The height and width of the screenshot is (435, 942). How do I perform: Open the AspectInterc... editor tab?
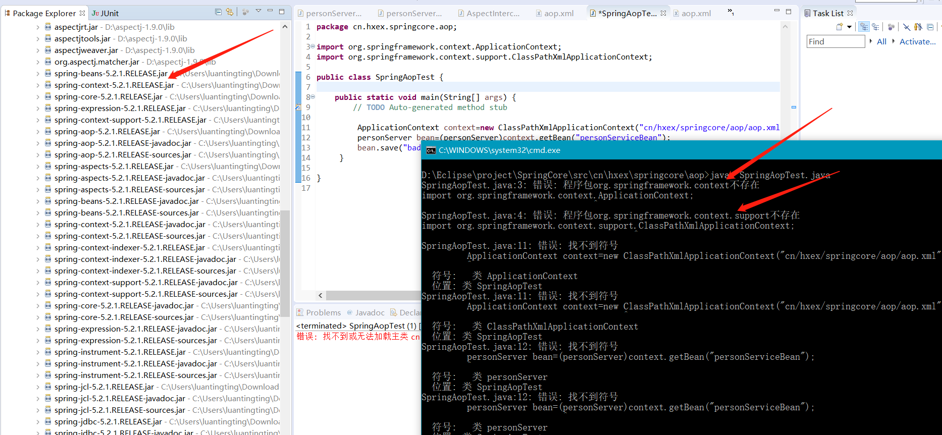click(488, 13)
